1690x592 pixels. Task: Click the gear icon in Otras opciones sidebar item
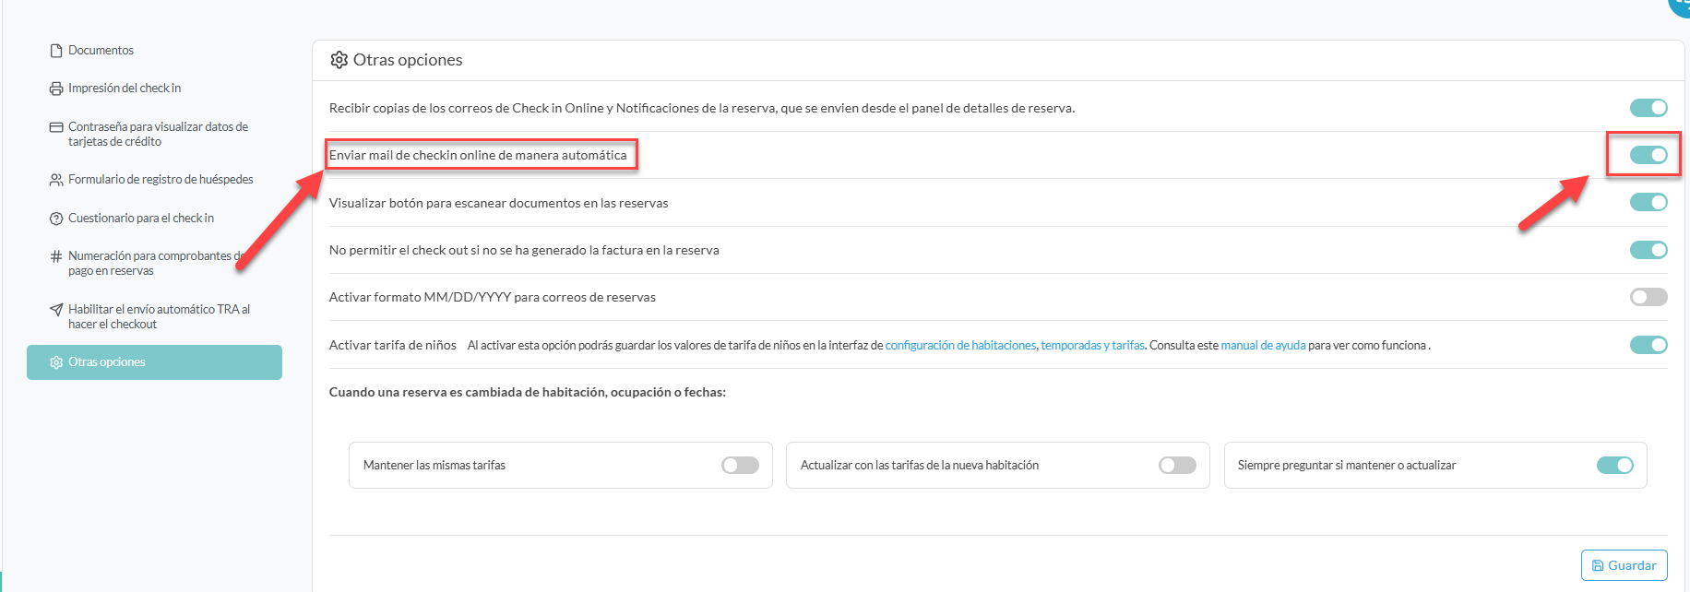coord(56,362)
